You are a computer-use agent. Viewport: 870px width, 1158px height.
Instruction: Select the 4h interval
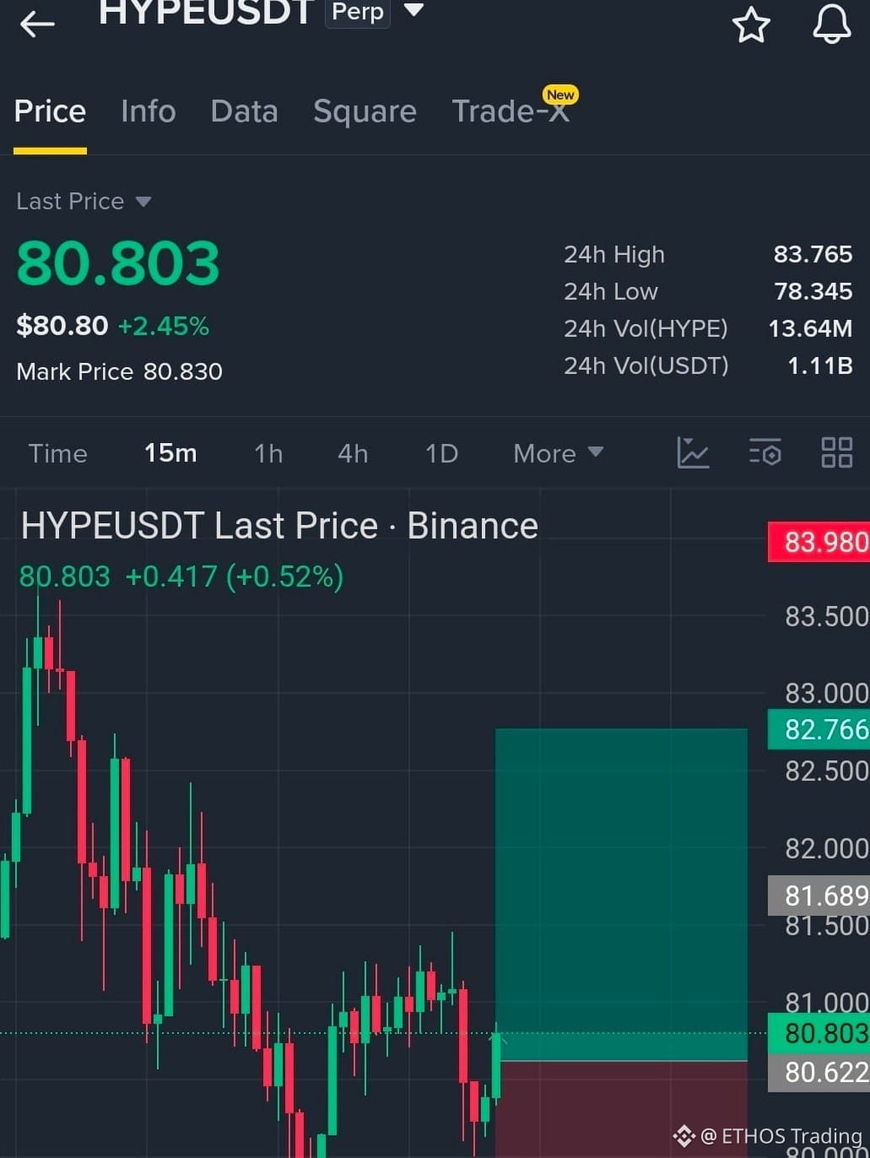(x=353, y=453)
